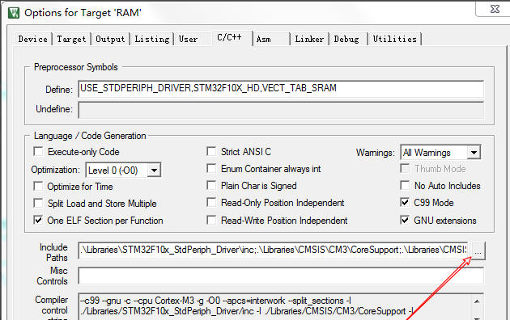Toggle Optimize for Time checkbox

pyautogui.click(x=38, y=187)
